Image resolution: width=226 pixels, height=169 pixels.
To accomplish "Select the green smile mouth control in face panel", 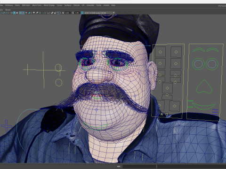I will pyautogui.click(x=203, y=106).
